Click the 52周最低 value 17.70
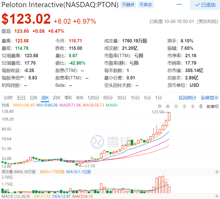The image size is (220, 199). [x=30, y=63]
